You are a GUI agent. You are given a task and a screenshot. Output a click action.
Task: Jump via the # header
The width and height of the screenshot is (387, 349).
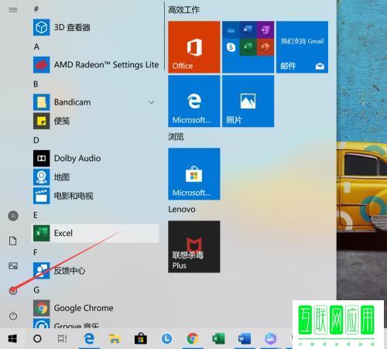[36, 9]
